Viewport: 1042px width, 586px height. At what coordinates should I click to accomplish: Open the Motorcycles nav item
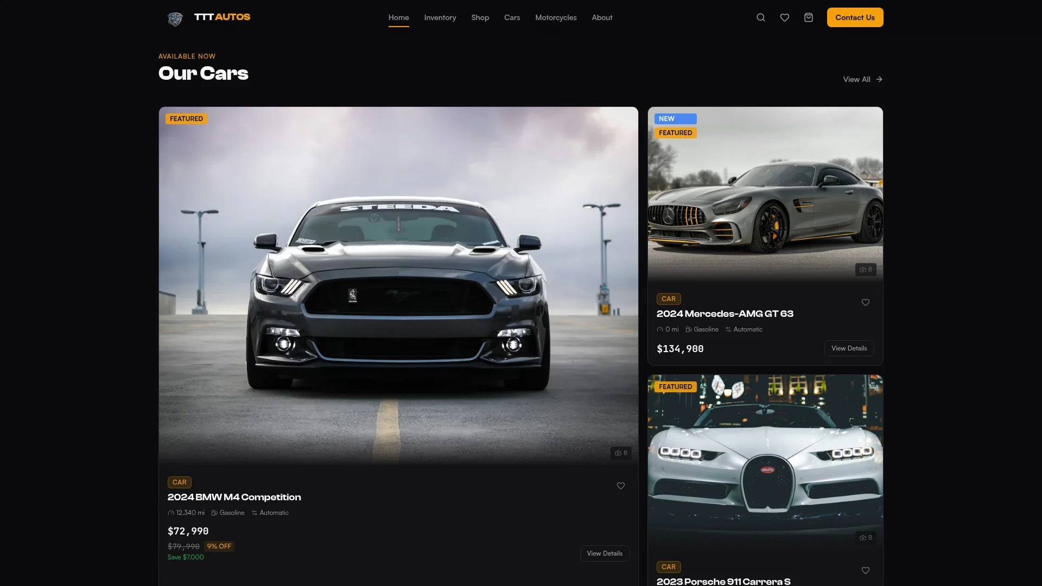point(556,17)
